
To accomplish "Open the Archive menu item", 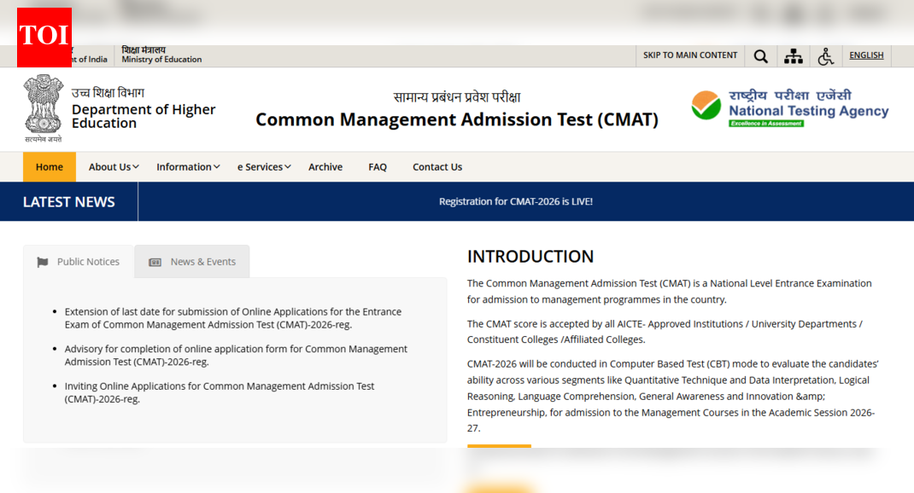I will coord(325,166).
